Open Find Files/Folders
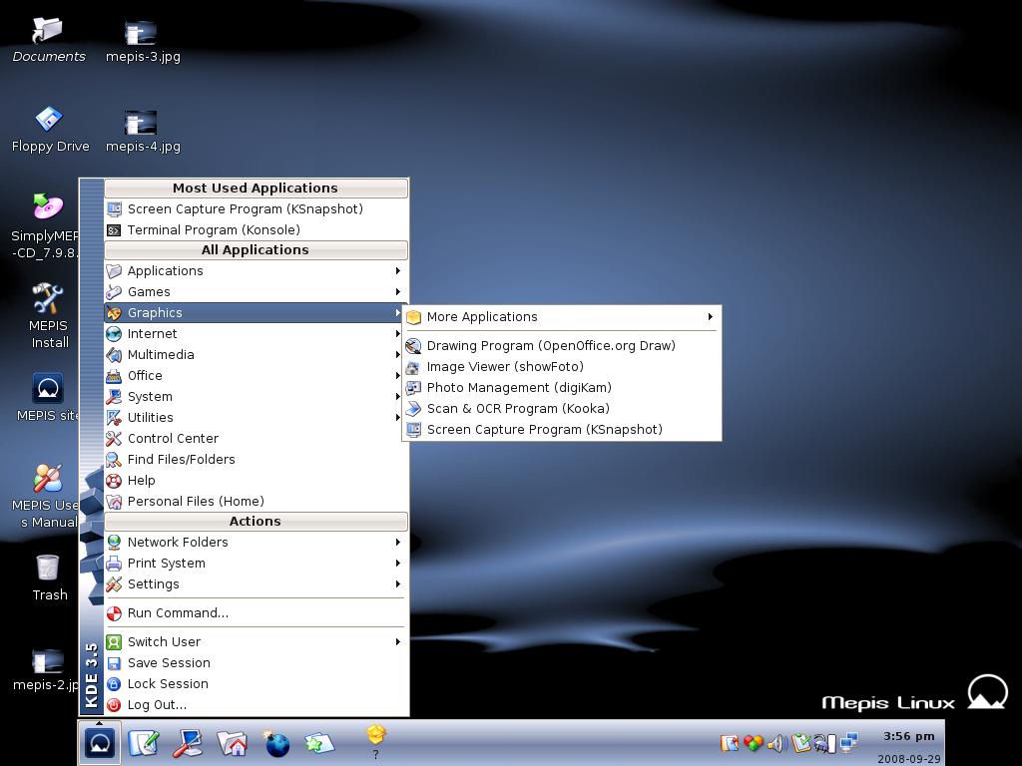1022x766 pixels. (x=256, y=459)
